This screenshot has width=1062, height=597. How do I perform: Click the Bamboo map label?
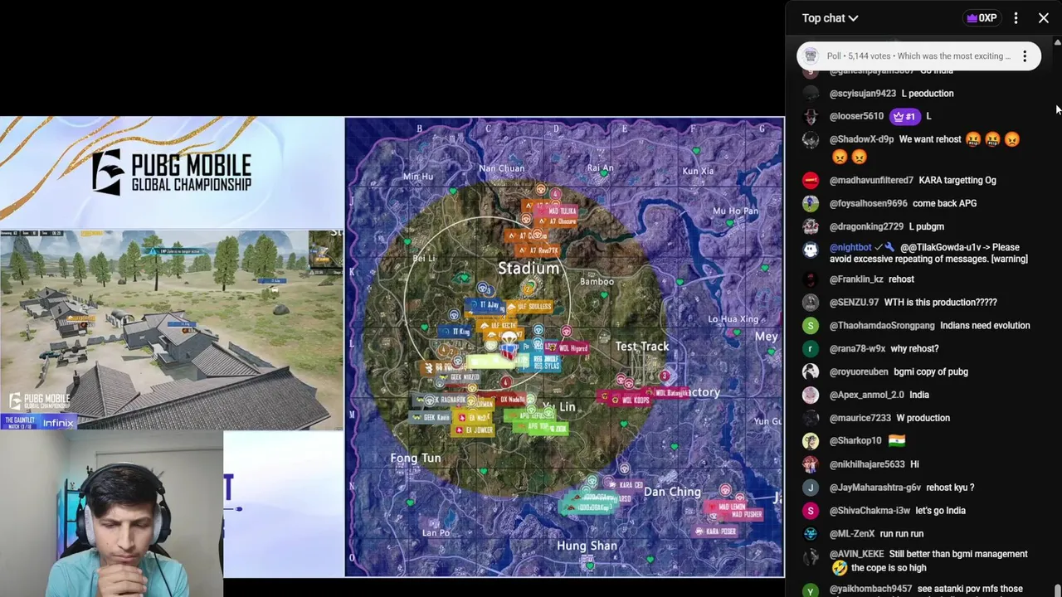(x=597, y=282)
